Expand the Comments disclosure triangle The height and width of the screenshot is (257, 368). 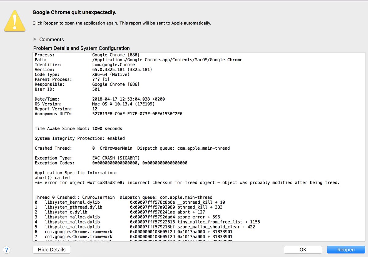point(35,39)
